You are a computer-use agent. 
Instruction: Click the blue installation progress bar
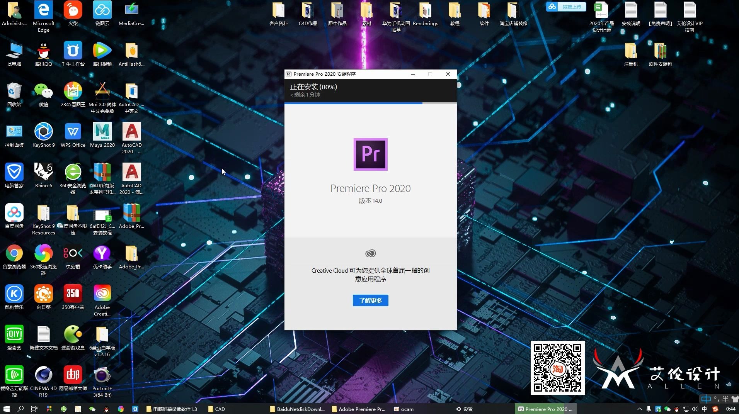353,103
